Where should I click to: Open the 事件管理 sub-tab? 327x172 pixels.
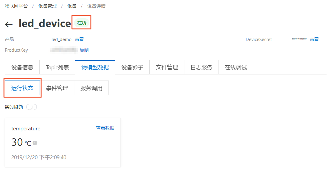(57, 88)
